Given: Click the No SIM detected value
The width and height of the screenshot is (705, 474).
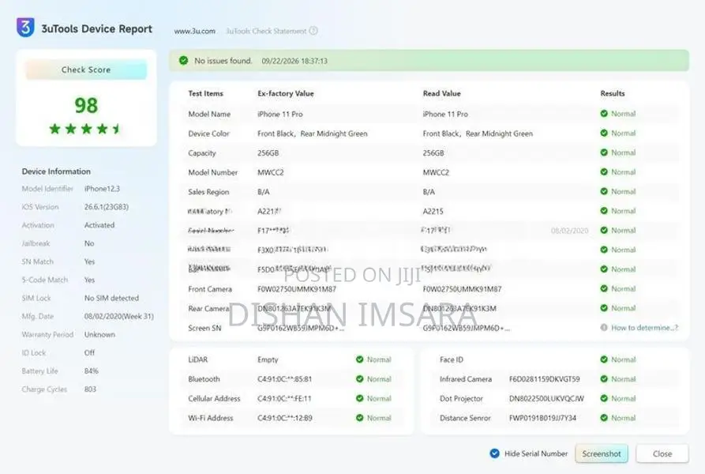Looking at the screenshot, I should (x=111, y=298).
